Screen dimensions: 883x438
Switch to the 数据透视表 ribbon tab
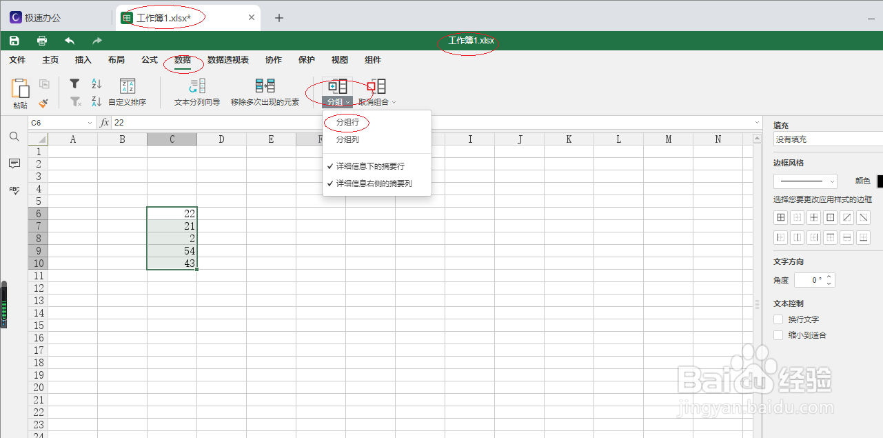click(x=228, y=60)
